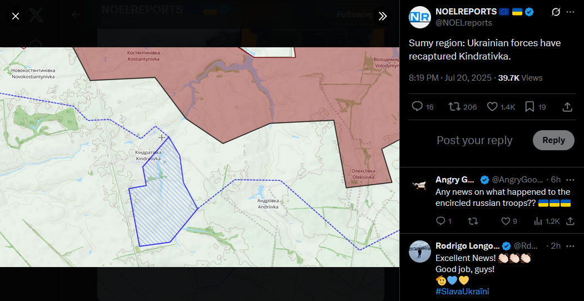The width and height of the screenshot is (584, 301).
Task: Share the Angry G... comment
Action: click(570, 221)
